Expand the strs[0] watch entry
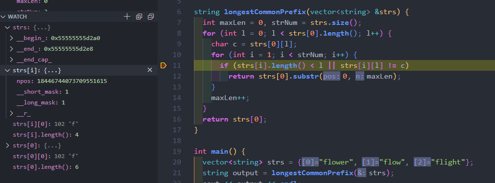This screenshot has height=183, width=495. (x=7, y=145)
